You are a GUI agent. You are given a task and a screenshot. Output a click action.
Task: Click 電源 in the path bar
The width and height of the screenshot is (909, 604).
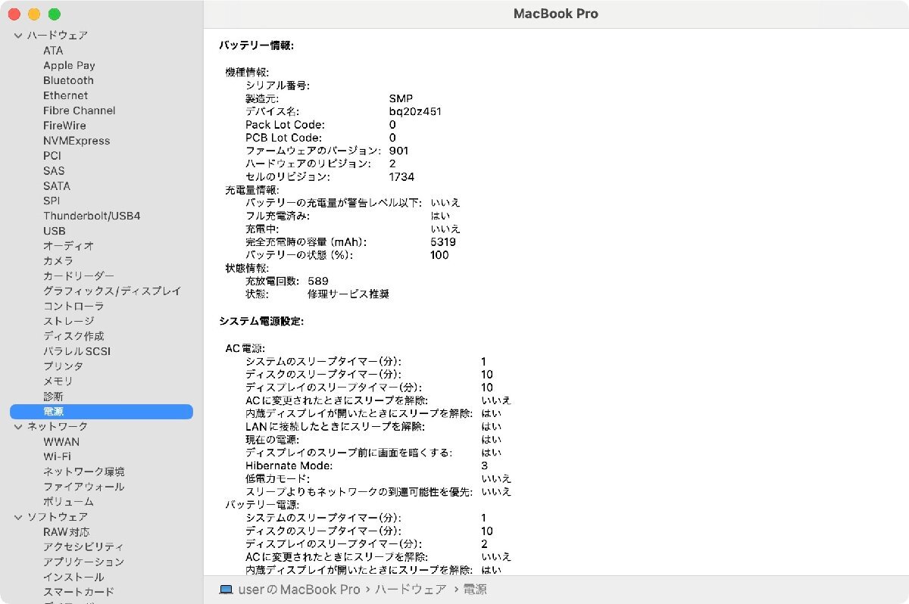[x=475, y=589]
